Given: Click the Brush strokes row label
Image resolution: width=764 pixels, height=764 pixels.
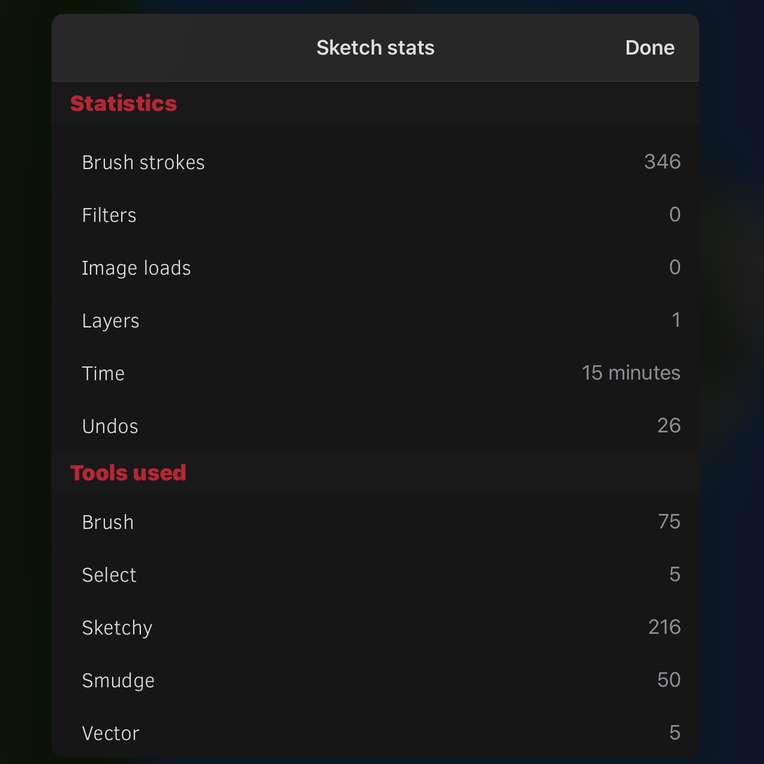Looking at the screenshot, I should click(143, 163).
